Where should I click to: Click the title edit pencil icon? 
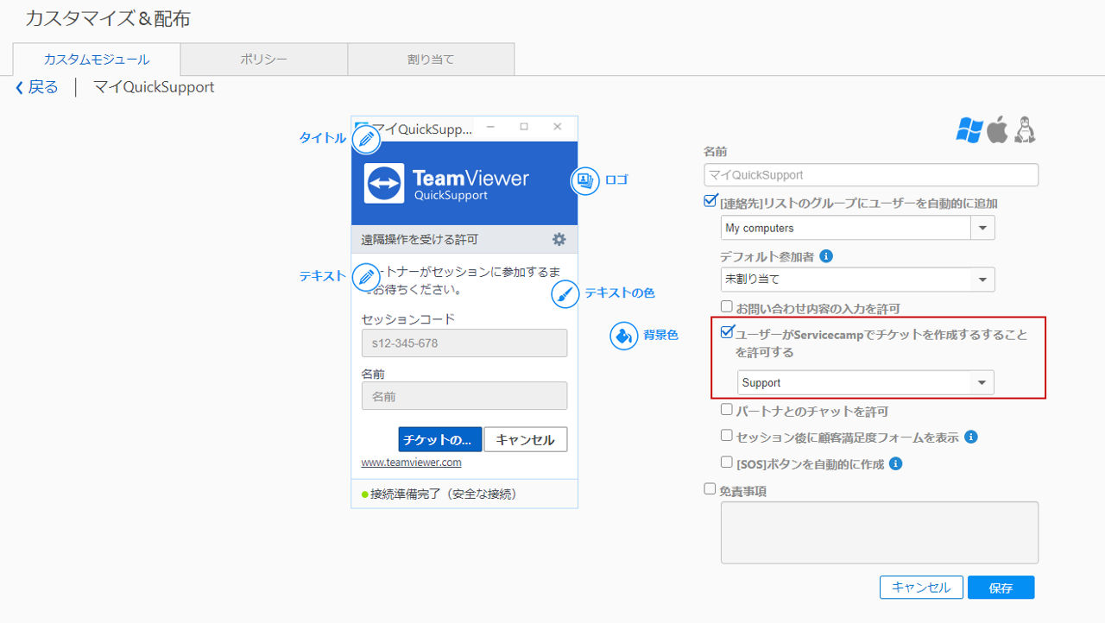click(x=367, y=138)
